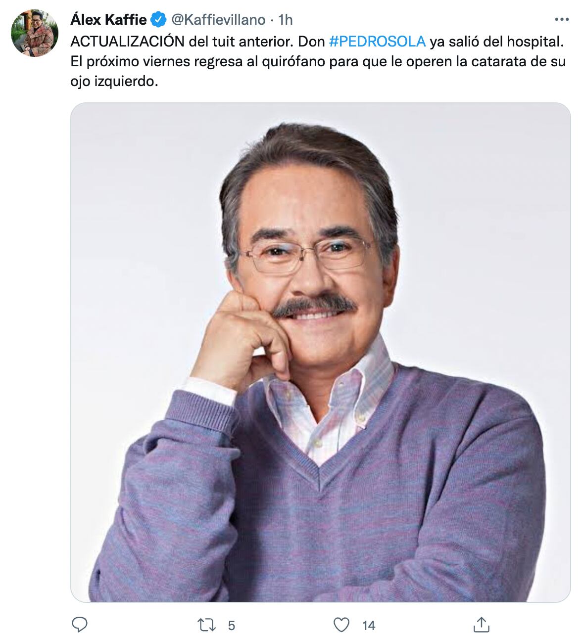Click the text 'ya salió del hospital'
This screenshot has width=583, height=633.
(x=496, y=42)
